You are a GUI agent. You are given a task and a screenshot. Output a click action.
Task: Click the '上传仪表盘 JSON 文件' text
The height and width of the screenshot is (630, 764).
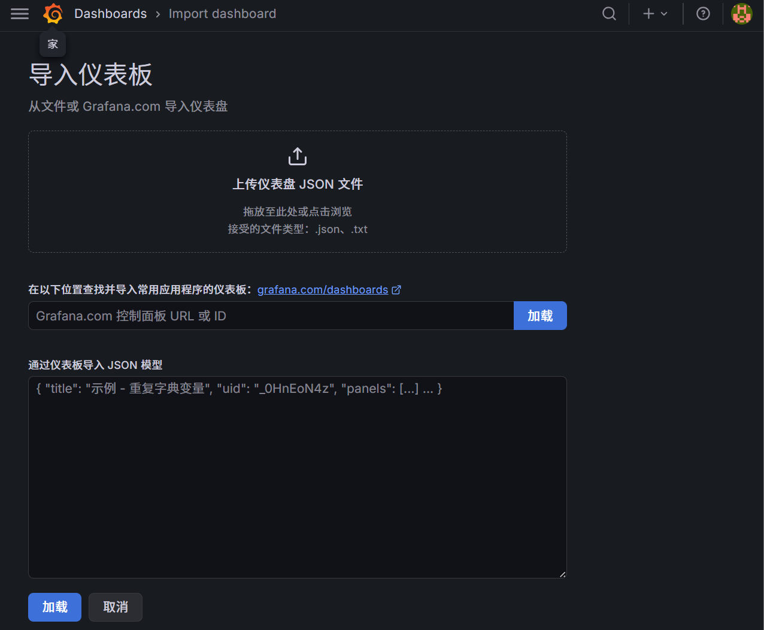click(x=298, y=184)
